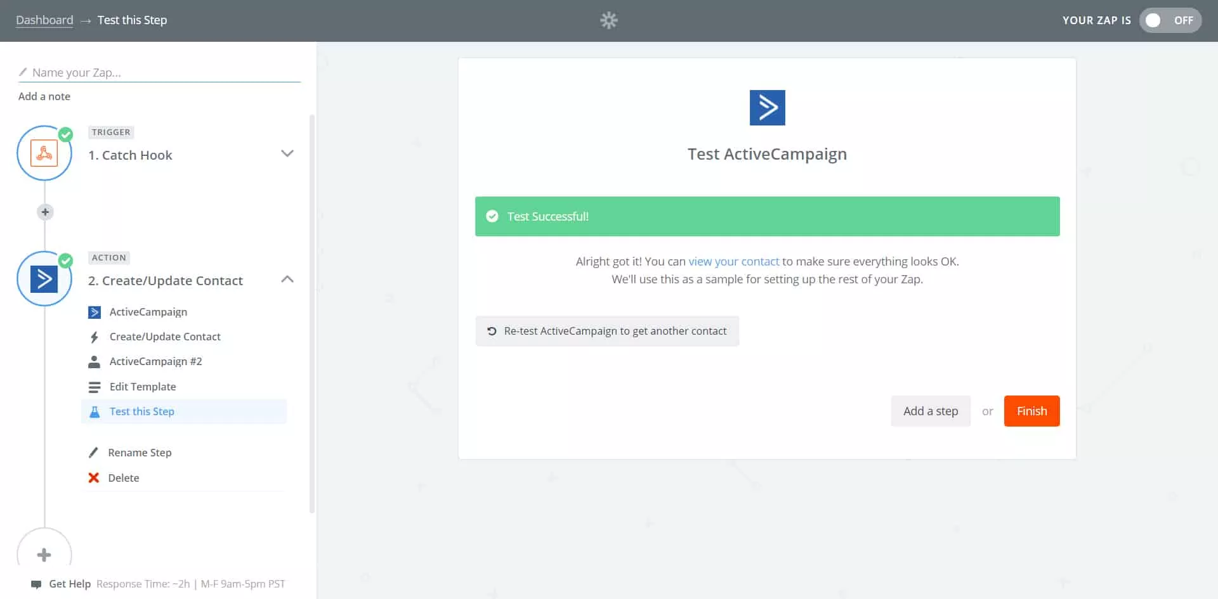Click the large plus to add a new step
This screenshot has height=599, width=1218.
click(44, 555)
